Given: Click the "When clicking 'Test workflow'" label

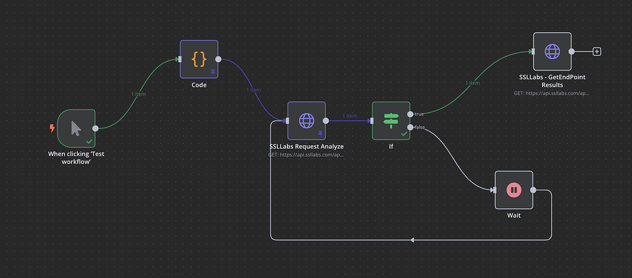Looking at the screenshot, I should click(x=76, y=158).
